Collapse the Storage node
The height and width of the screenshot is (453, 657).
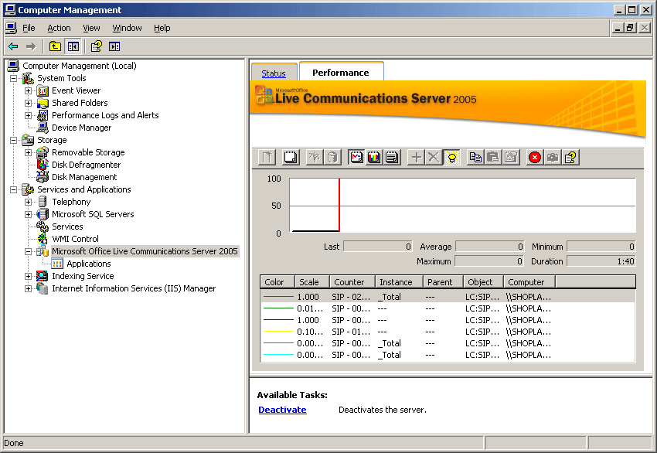(13, 141)
